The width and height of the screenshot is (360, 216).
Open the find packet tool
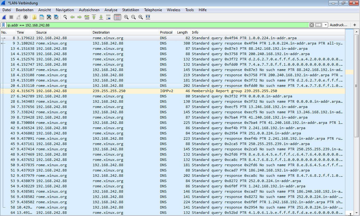pyautogui.click(x=65, y=17)
